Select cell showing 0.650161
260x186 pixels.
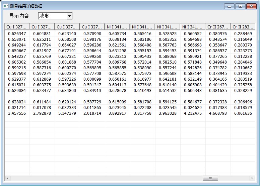[x=117, y=79]
